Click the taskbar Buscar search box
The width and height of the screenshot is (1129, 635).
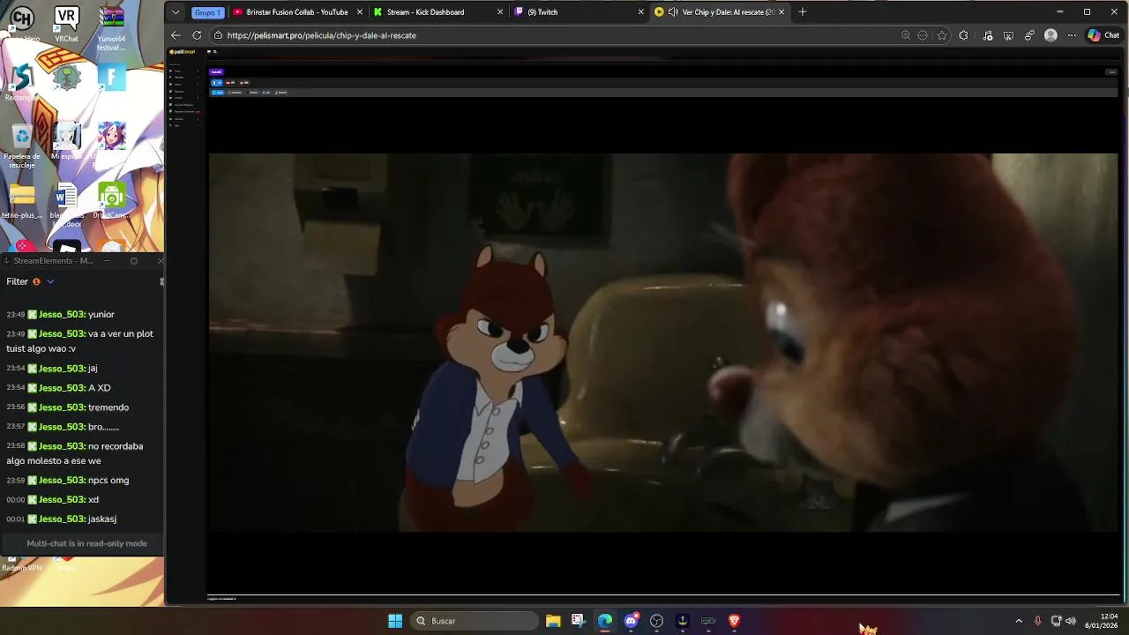point(475,621)
